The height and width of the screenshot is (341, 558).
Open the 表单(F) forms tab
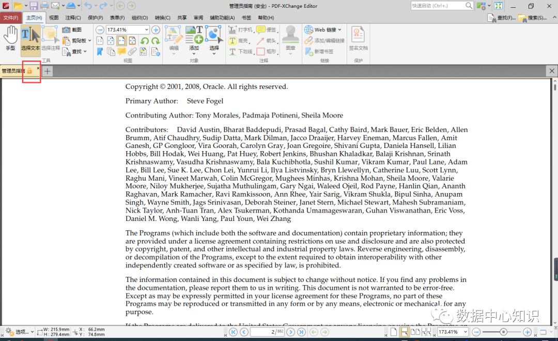click(117, 18)
